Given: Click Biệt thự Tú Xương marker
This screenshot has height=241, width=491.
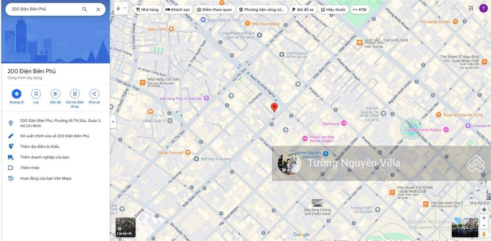Looking at the screenshot, I should pyautogui.click(x=196, y=159).
